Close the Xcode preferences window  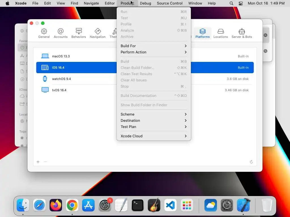click(x=31, y=23)
